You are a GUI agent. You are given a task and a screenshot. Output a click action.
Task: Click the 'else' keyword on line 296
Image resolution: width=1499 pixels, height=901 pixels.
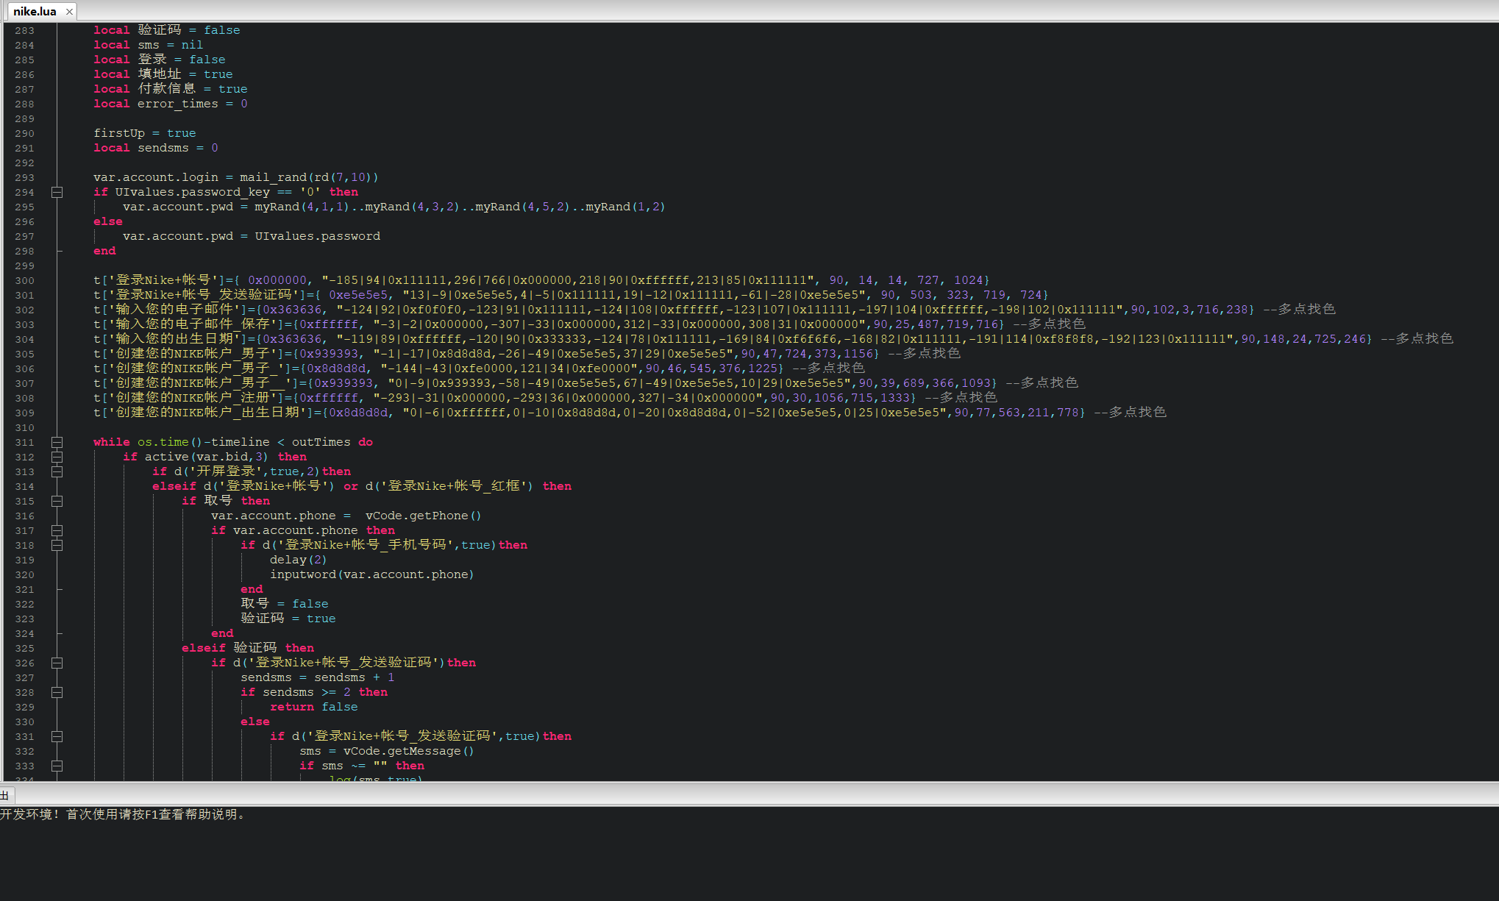(x=108, y=221)
